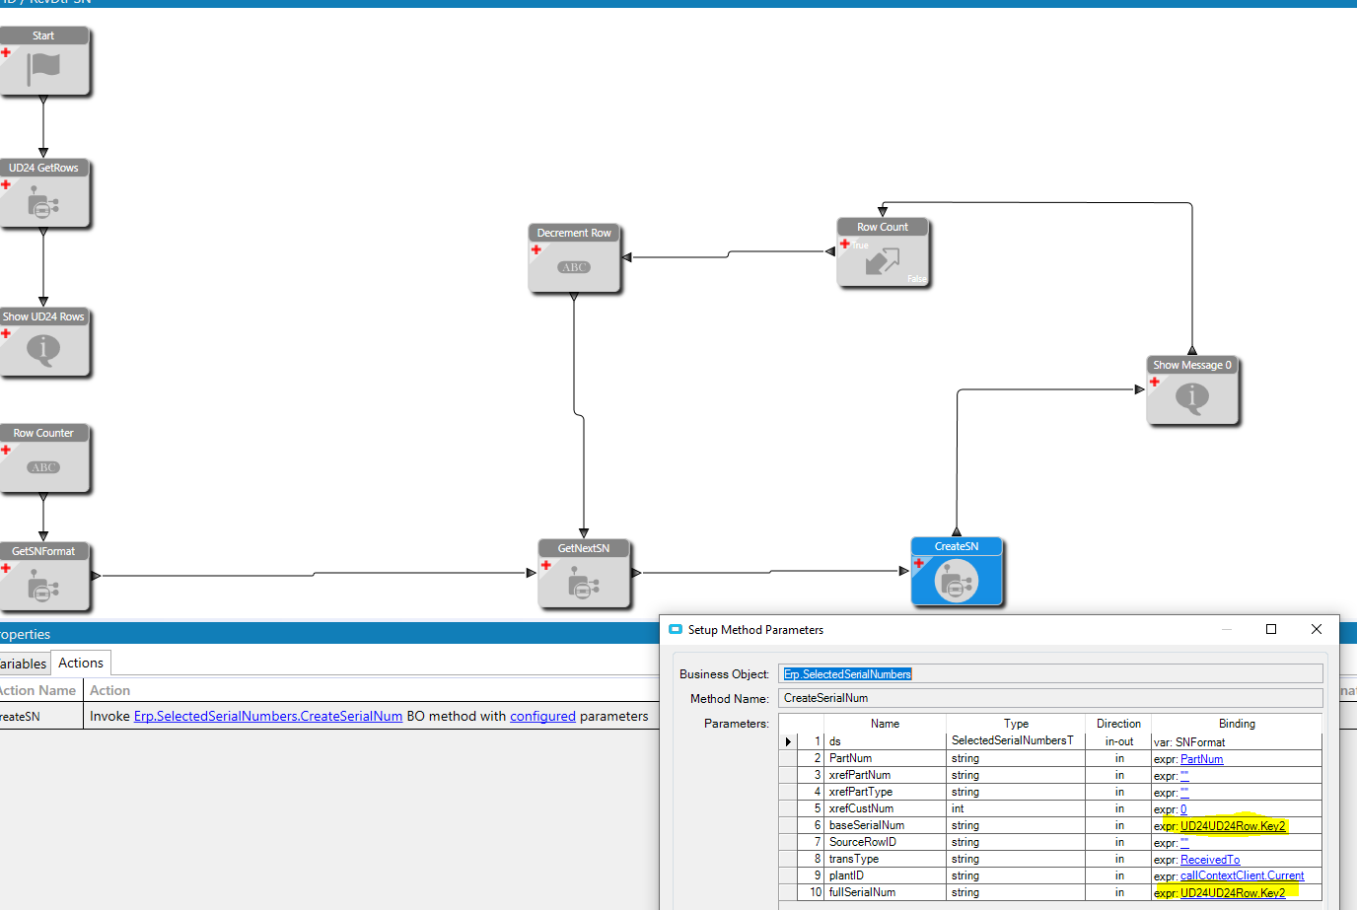This screenshot has width=1357, height=910.
Task: Open the ReceivedTo binding expression
Action: pos(1210,860)
